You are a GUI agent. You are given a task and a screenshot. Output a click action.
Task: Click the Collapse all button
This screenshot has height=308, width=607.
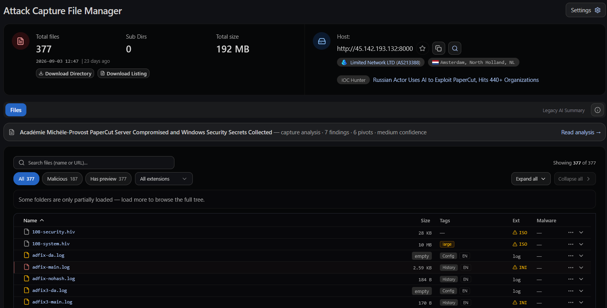[x=574, y=179]
